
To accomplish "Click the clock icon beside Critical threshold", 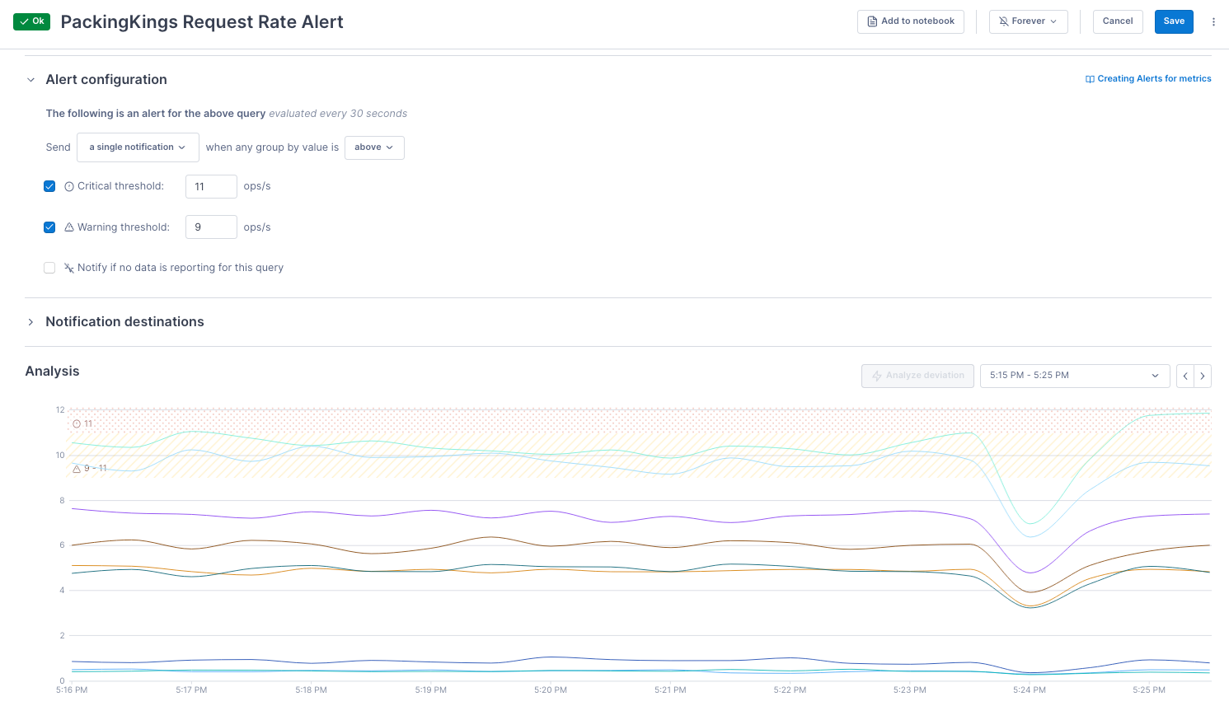I will pyautogui.click(x=69, y=187).
